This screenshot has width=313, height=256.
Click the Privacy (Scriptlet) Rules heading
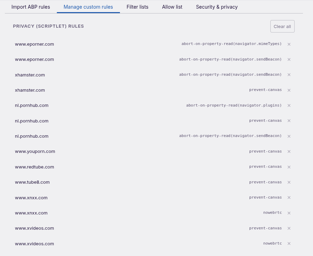[48, 26]
